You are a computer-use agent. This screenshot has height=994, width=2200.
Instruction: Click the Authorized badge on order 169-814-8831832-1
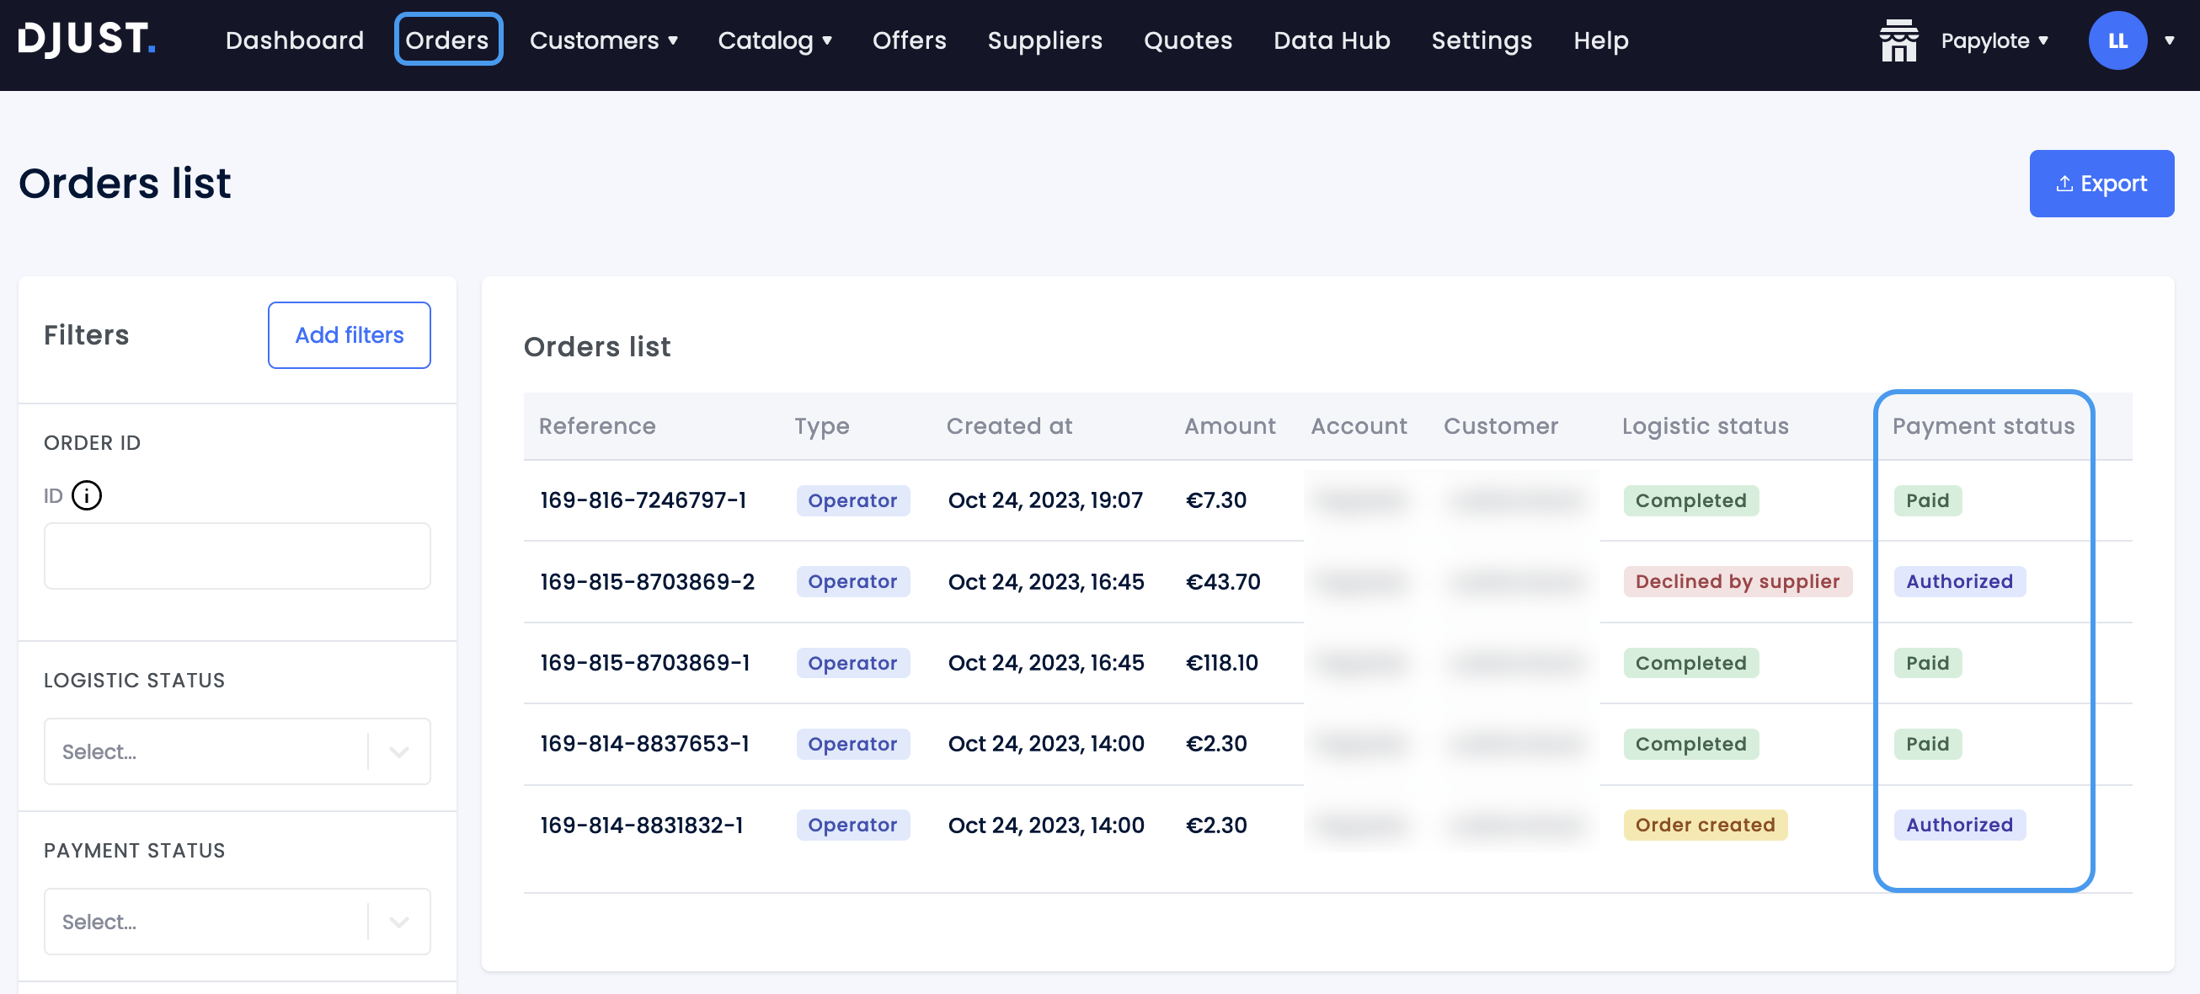click(x=1959, y=824)
